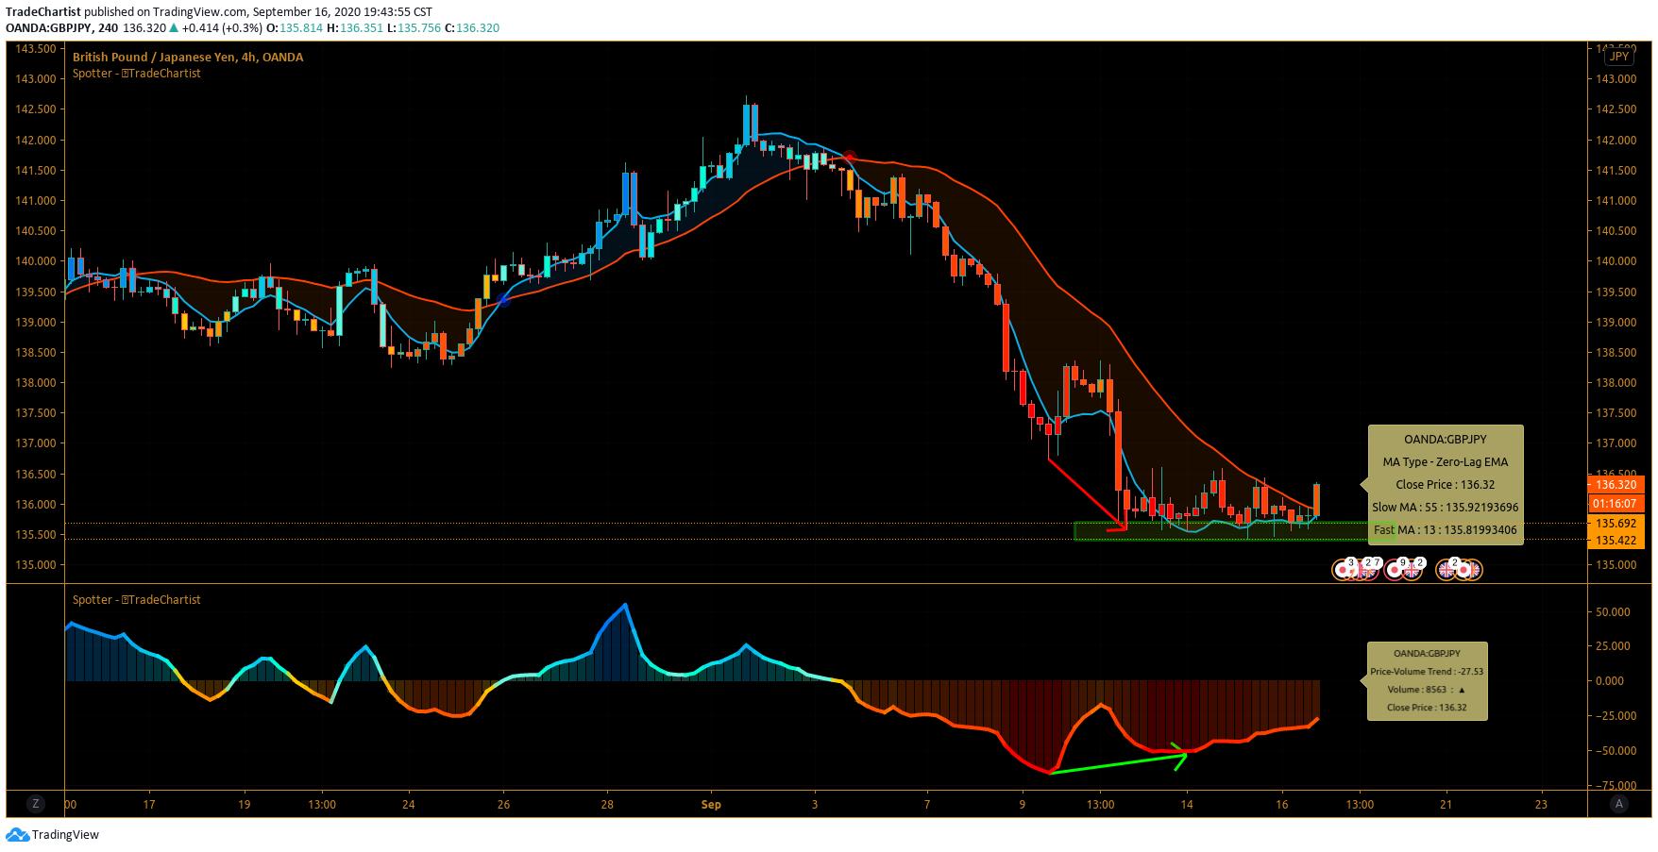This screenshot has width=1658, height=852.
Task: Click the 21 date label on the time axis
Action: pos(1446,805)
